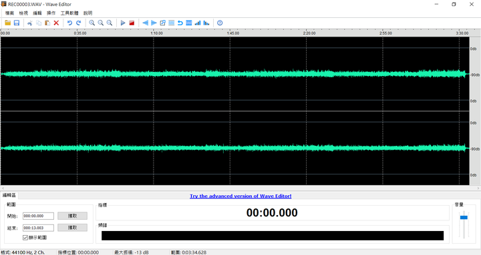Paste audio using the clipboard icon
Viewport: 481px width, 255px height.
(x=47, y=23)
